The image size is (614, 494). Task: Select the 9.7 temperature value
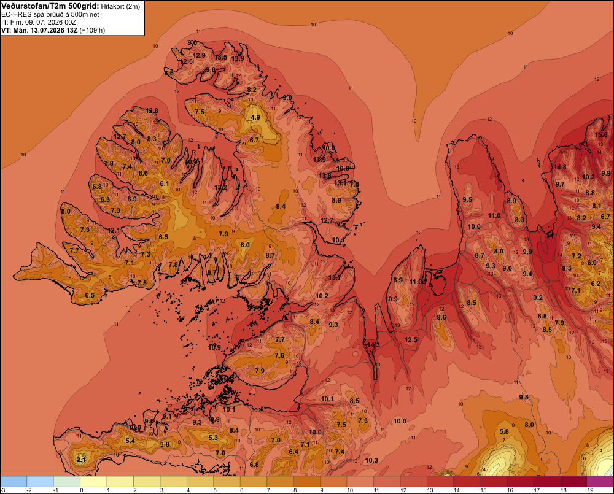click(x=560, y=184)
